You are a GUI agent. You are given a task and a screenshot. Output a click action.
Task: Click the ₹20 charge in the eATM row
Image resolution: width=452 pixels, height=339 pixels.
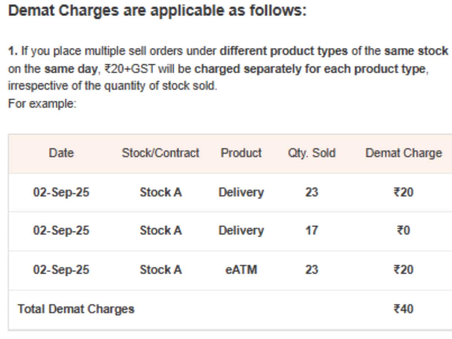pos(403,270)
